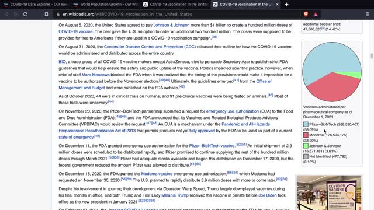Click the vaccines administered pie chart
The image size is (374, 210).
(x=332, y=72)
